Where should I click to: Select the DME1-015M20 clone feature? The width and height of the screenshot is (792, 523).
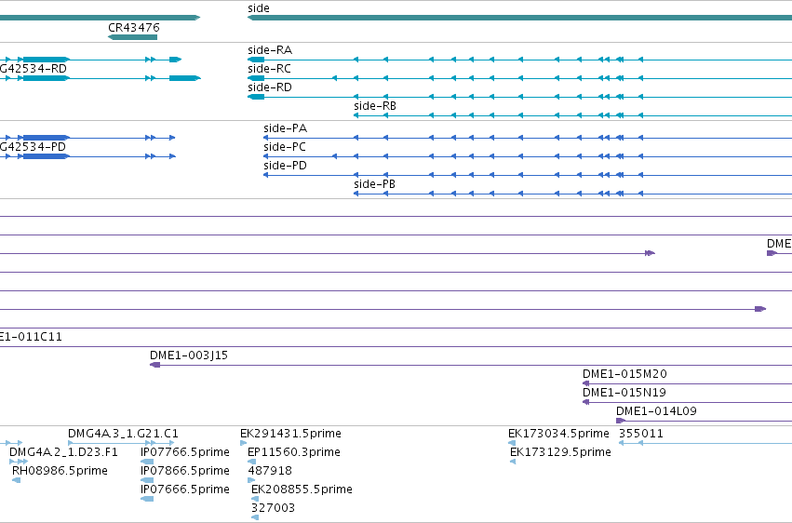687,383
